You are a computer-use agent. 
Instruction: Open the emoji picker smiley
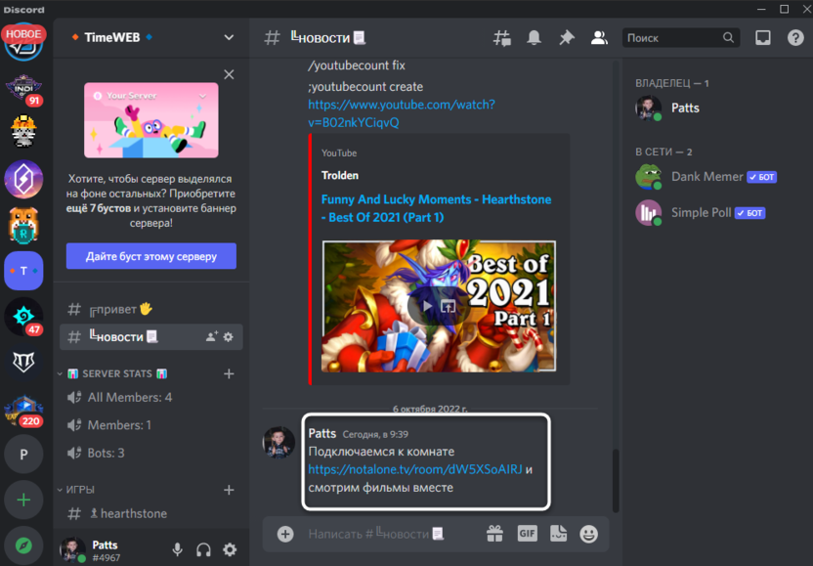click(588, 534)
